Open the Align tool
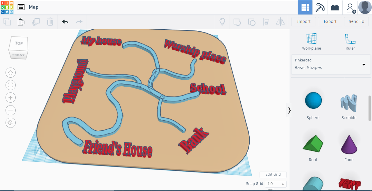Viewport: 372px width, 191px height. pyautogui.click(x=266, y=21)
